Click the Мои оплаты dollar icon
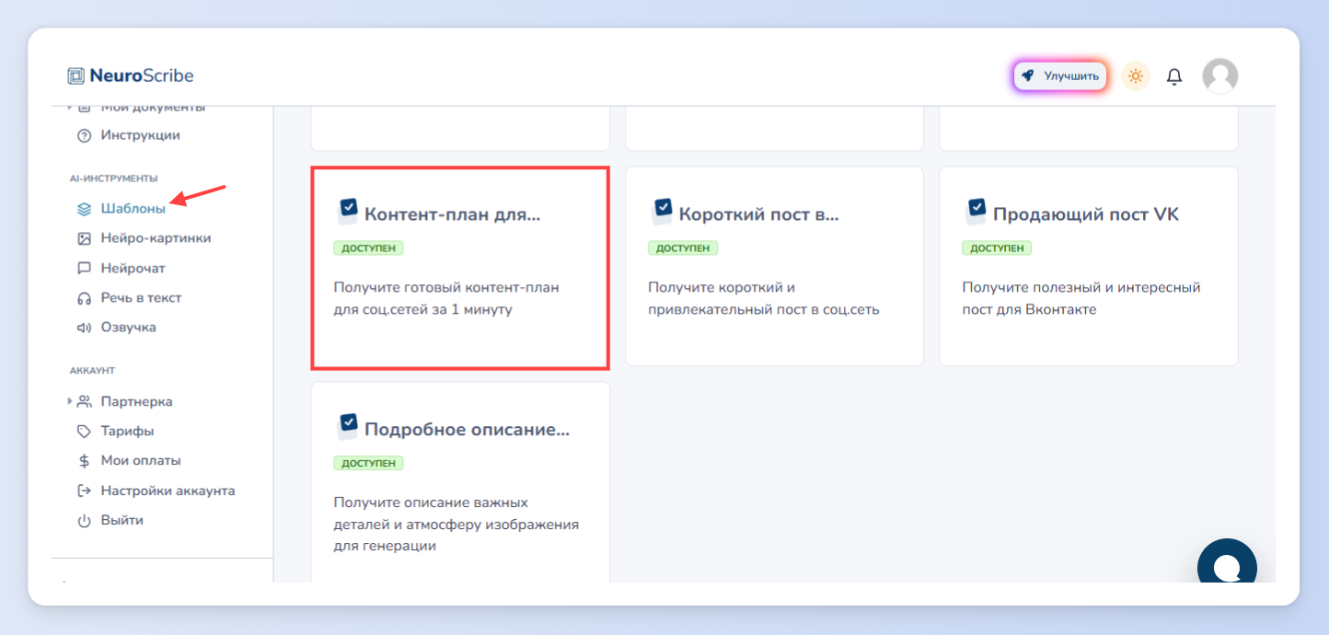This screenshot has width=1329, height=635. tap(84, 461)
